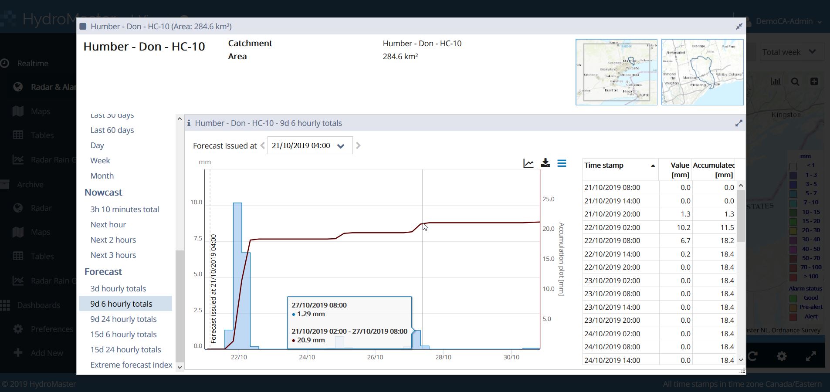Select 3d hourly totals forecast
This screenshot has height=392, width=830.
[118, 289]
